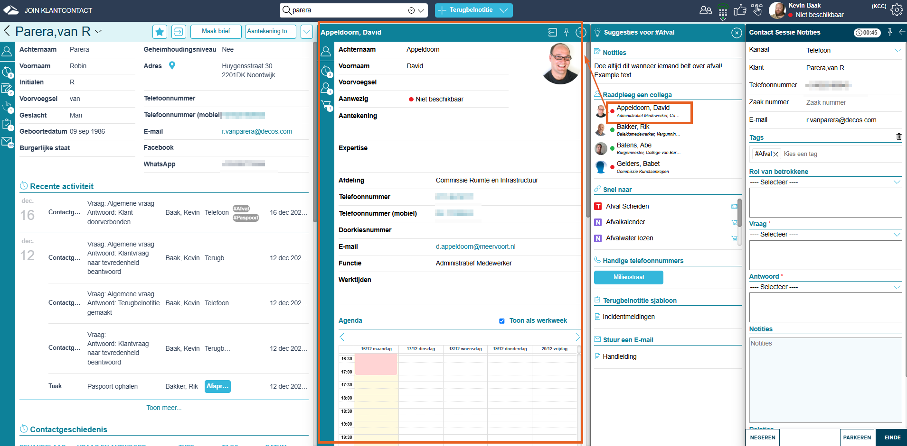
Task: Click the address map pin icon
Action: [x=172, y=65]
